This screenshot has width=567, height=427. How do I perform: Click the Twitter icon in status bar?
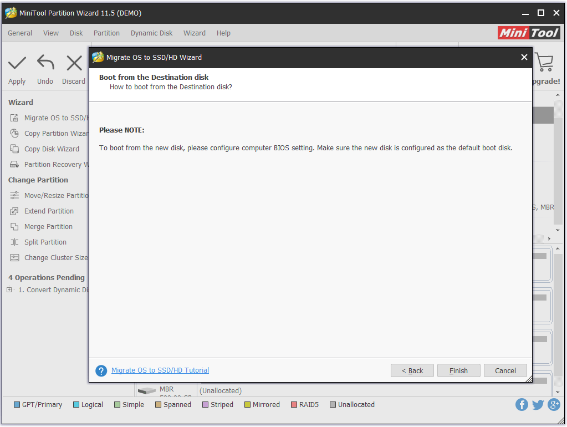coord(538,405)
